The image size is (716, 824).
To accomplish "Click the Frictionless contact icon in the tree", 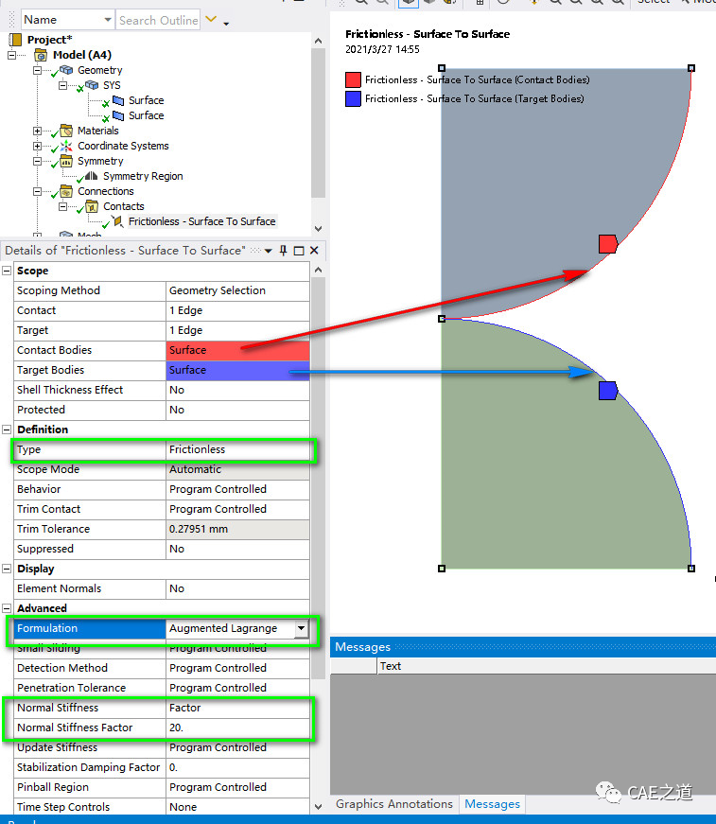I will coord(117,221).
